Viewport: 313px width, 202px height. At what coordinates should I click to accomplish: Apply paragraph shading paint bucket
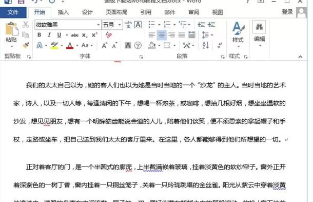pyautogui.click(x=152, y=45)
